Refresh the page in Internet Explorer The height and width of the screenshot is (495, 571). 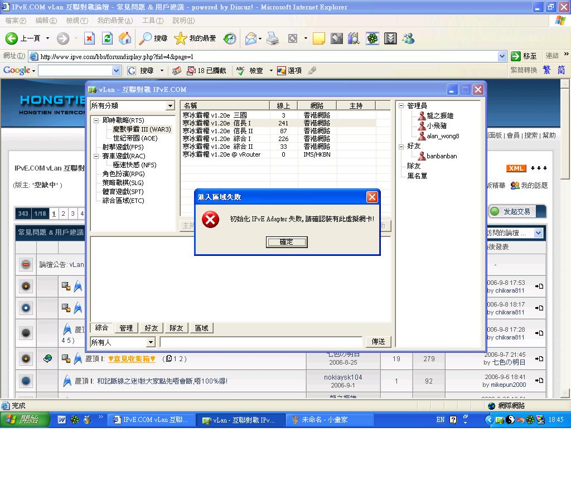pyautogui.click(x=108, y=38)
